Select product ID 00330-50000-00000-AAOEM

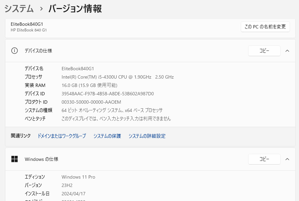[91, 102]
